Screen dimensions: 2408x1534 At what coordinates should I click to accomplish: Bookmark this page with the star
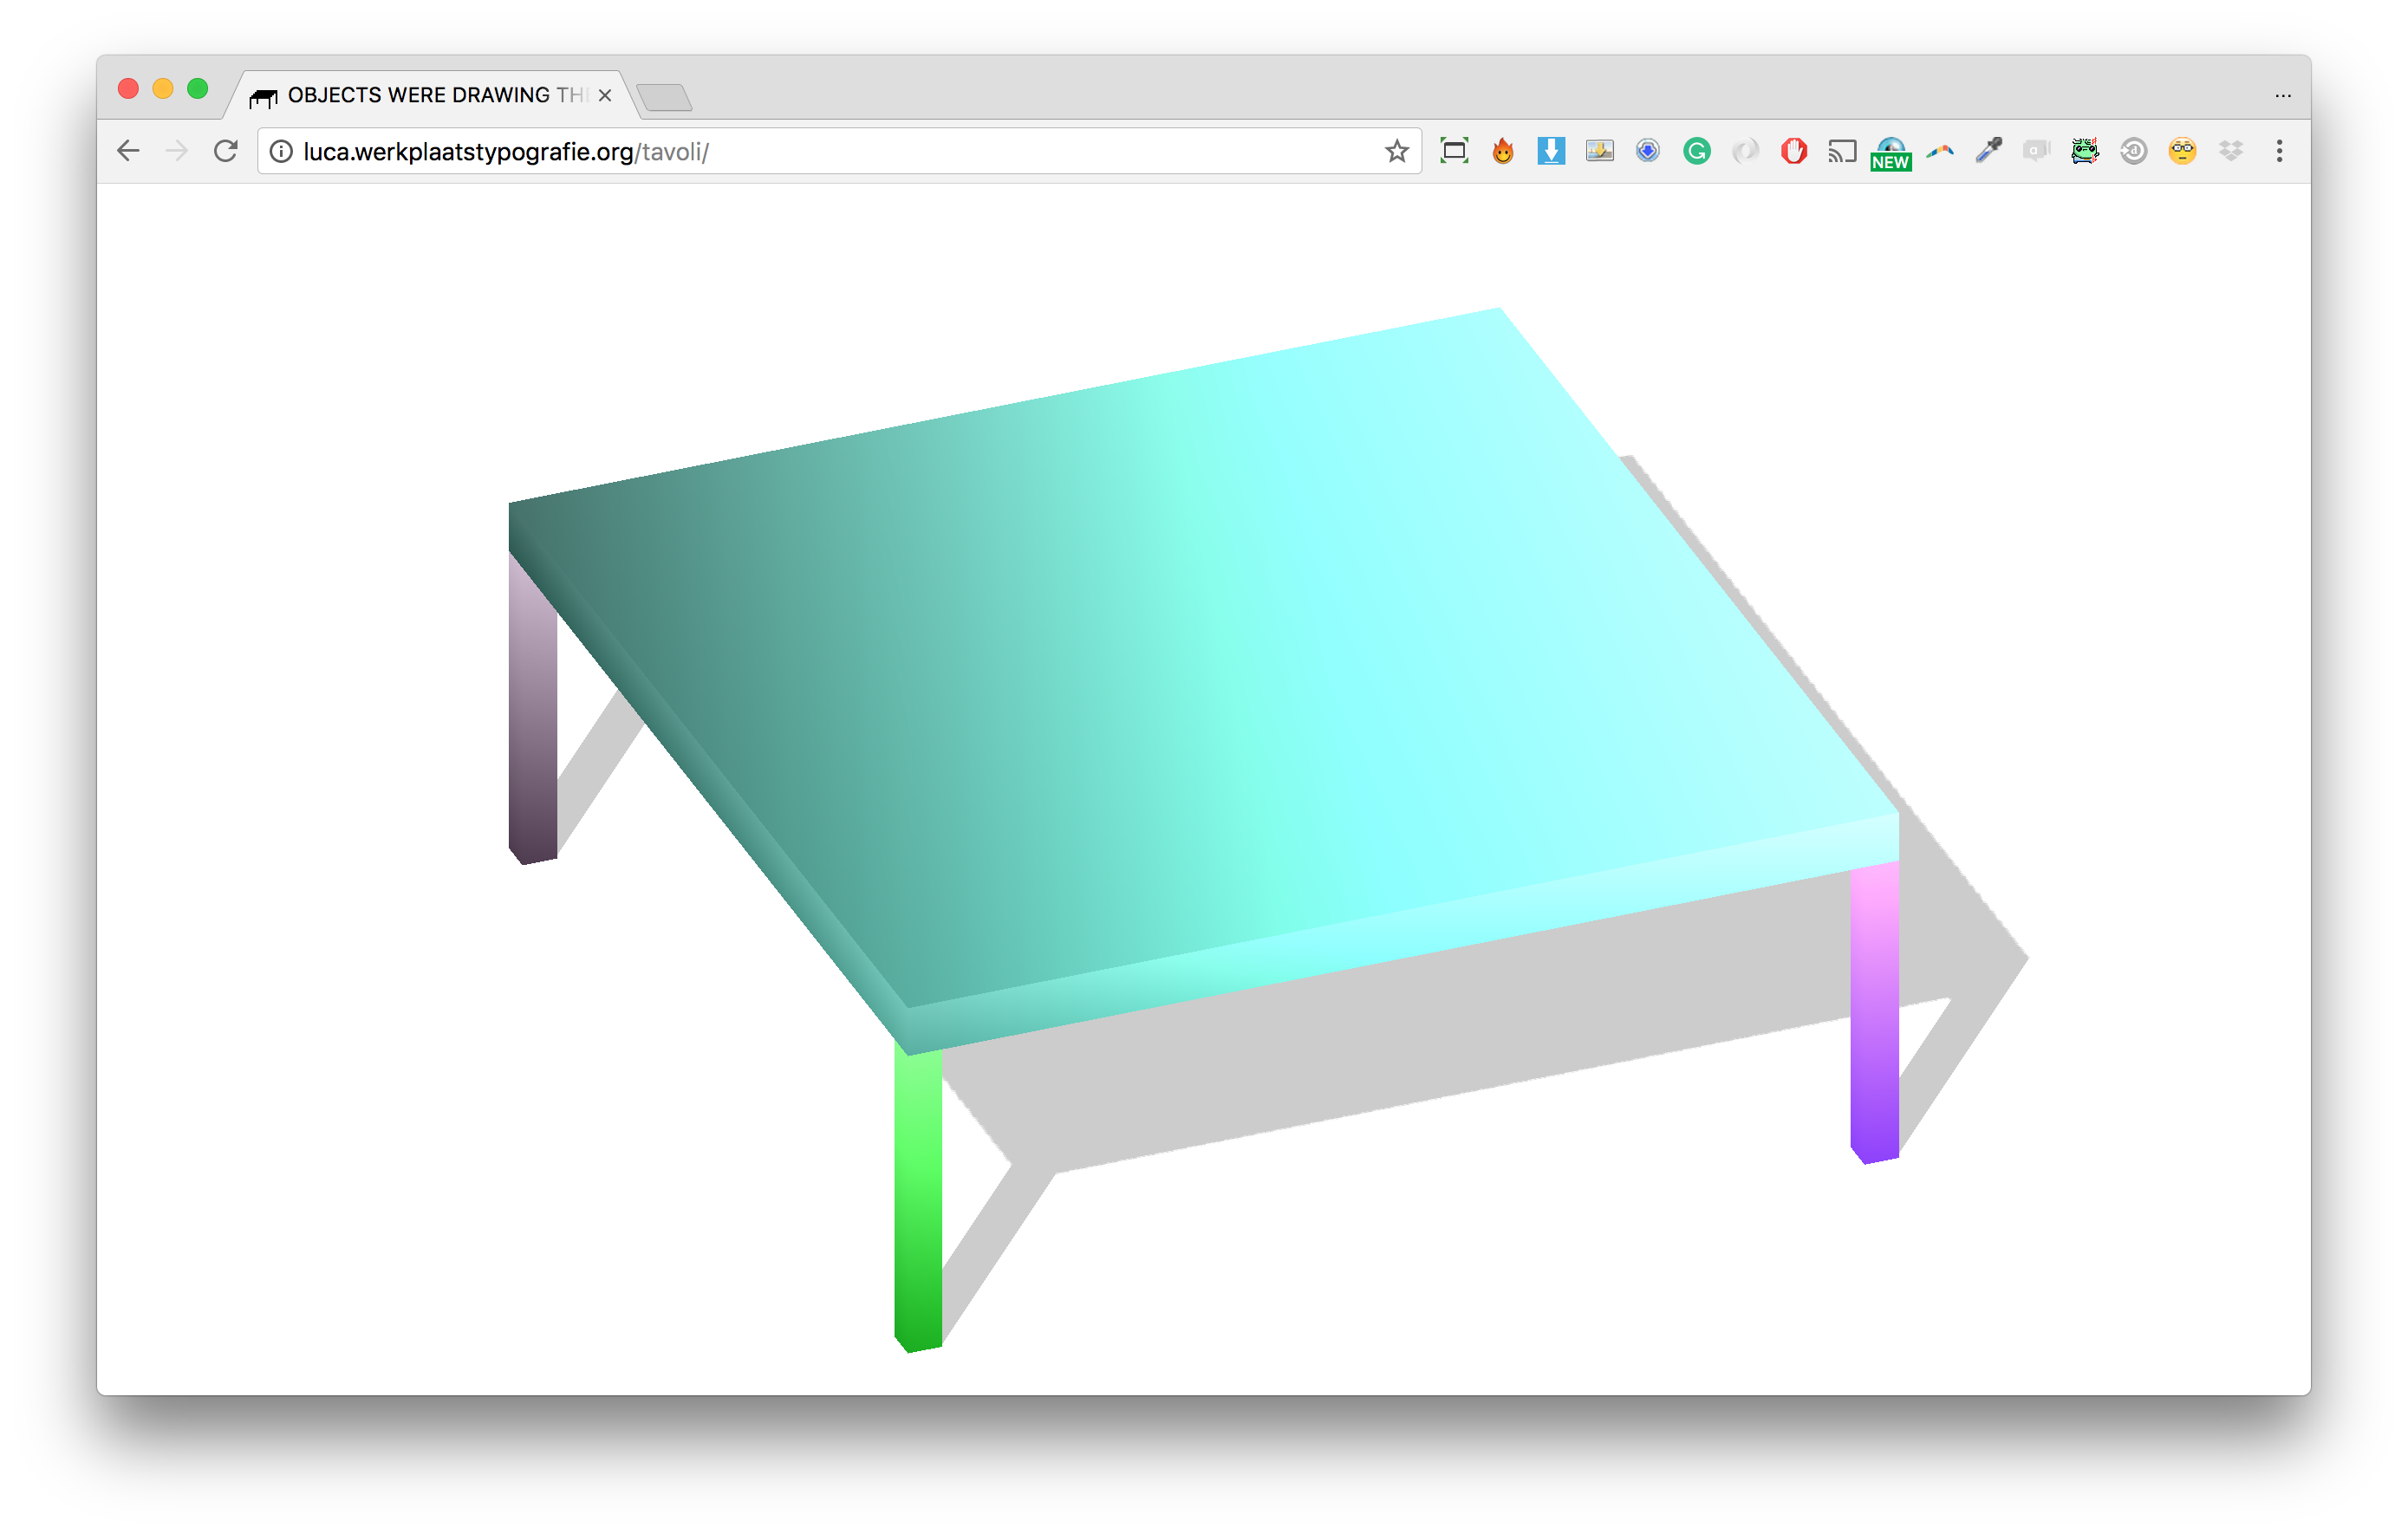(1396, 151)
